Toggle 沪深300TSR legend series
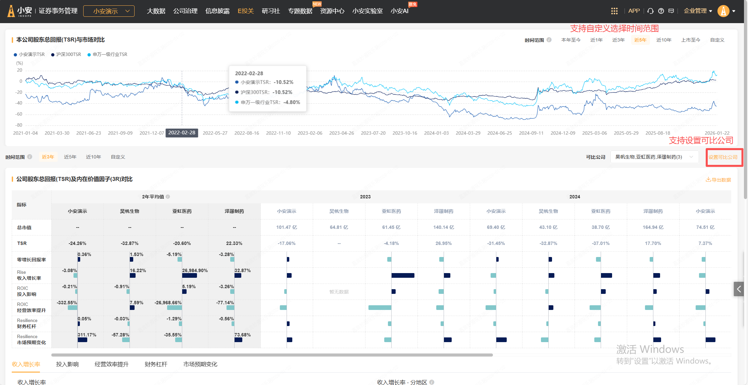 pos(66,55)
